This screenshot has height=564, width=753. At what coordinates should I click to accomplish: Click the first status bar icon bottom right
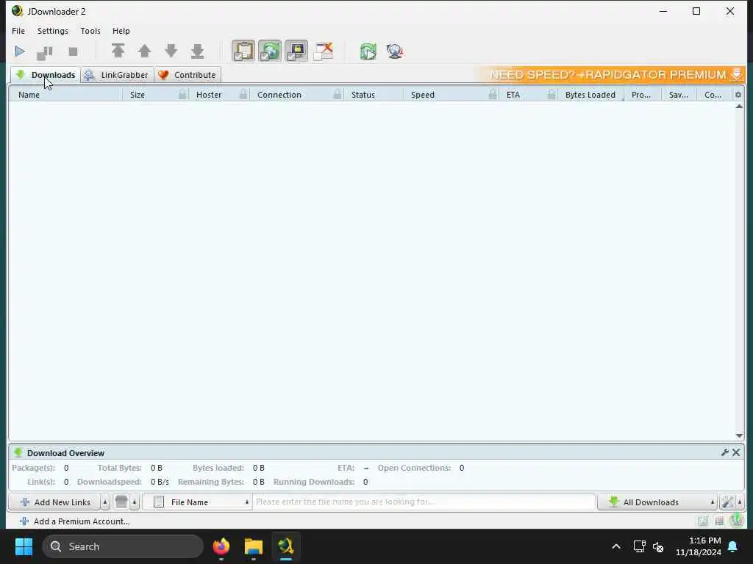tap(702, 521)
